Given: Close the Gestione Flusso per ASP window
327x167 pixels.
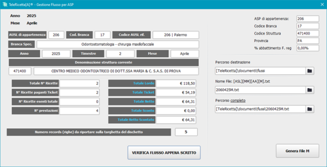Looking at the screenshot, I should 321,4.
